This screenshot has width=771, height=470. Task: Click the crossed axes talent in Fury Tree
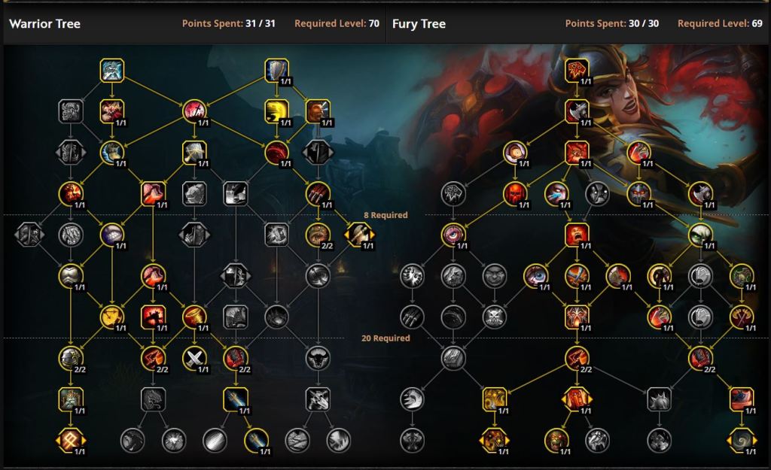click(742, 317)
